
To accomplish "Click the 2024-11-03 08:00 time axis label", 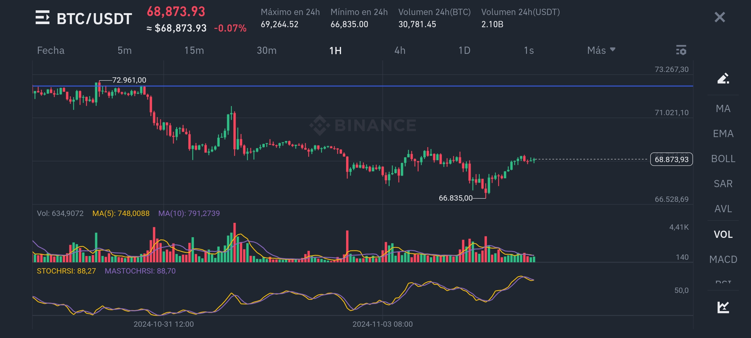I will (x=382, y=324).
